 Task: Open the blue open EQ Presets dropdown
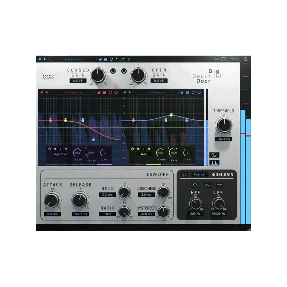click(156, 93)
